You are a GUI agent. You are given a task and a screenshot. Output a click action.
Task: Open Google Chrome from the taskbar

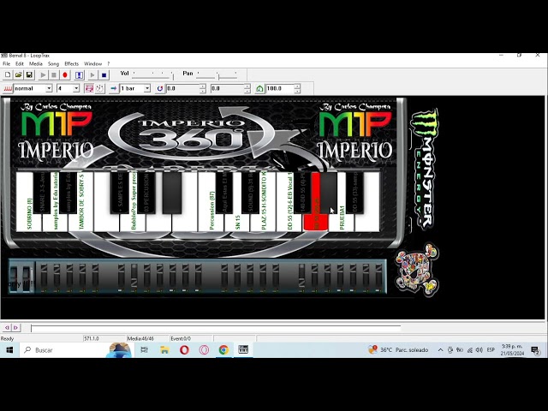[x=223, y=350]
